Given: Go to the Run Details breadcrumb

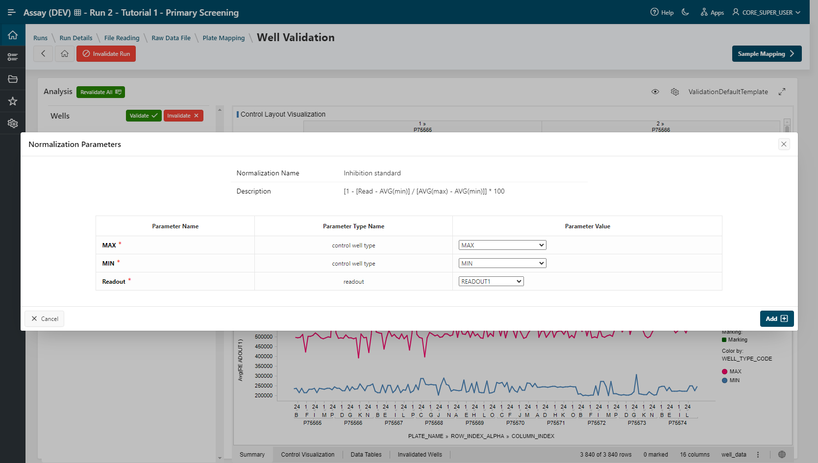Looking at the screenshot, I should 76,38.
